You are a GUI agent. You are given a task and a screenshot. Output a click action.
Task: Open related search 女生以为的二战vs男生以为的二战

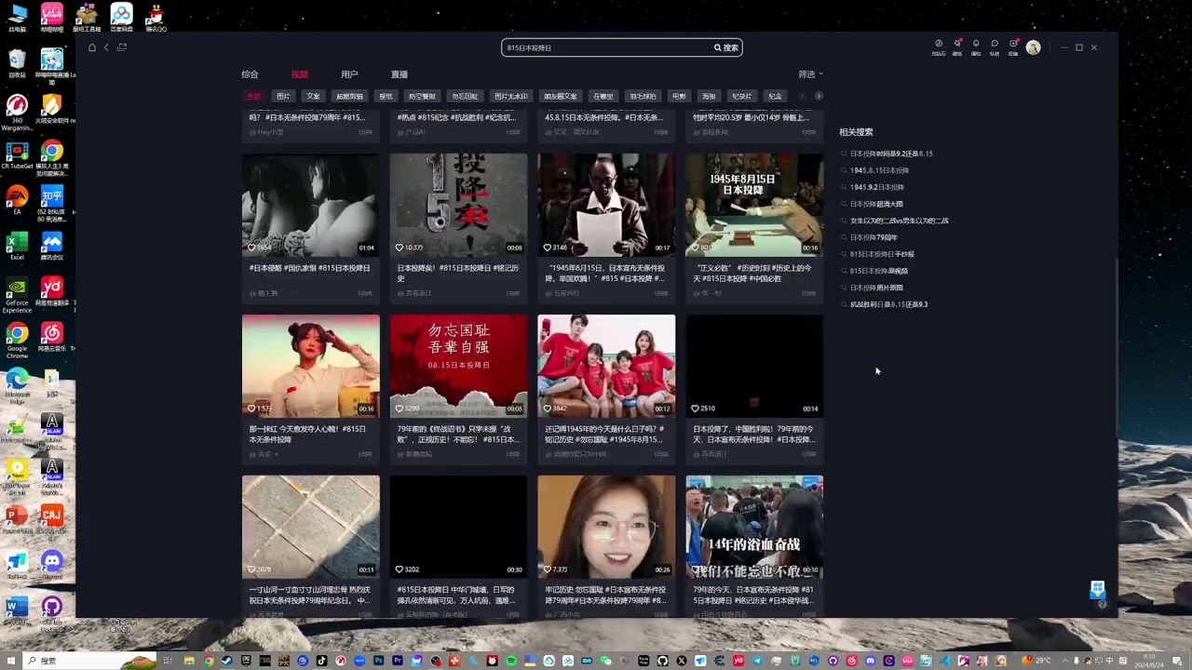click(899, 221)
